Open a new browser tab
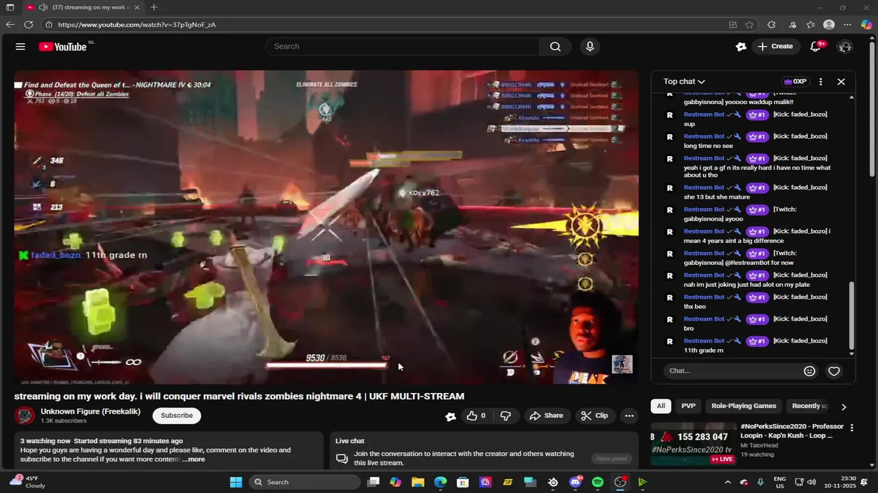The image size is (878, 493). click(154, 8)
